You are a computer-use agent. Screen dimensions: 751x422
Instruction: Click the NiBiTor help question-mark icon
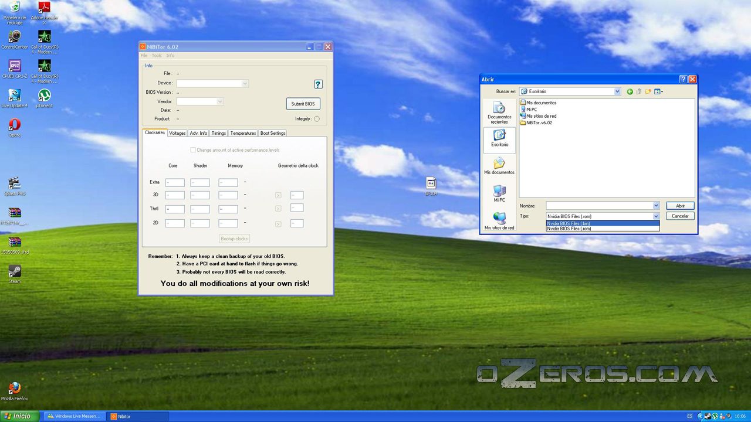point(318,84)
